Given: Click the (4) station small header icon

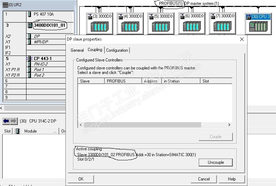Looking at the screenshot, I should pyautogui.click(x=120, y=17).
